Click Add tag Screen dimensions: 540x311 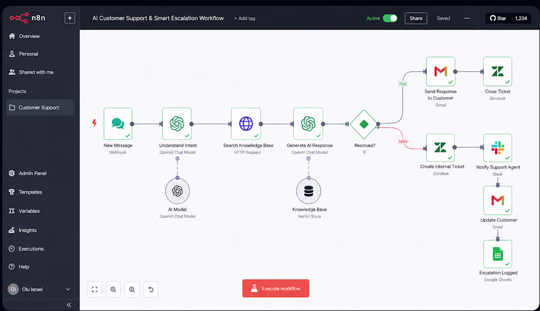tap(245, 19)
